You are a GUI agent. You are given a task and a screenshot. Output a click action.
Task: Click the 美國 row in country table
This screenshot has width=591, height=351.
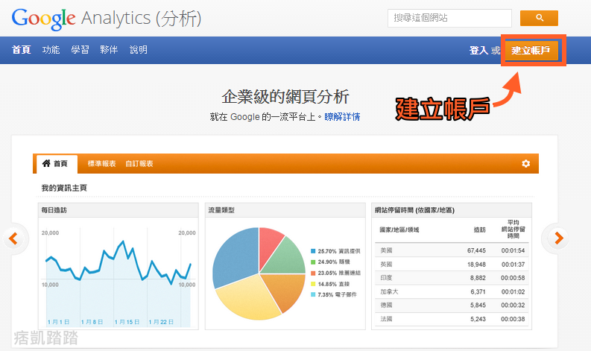(x=452, y=250)
